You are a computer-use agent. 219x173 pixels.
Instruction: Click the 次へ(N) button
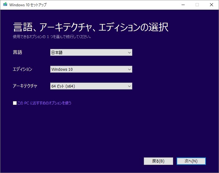(191, 161)
